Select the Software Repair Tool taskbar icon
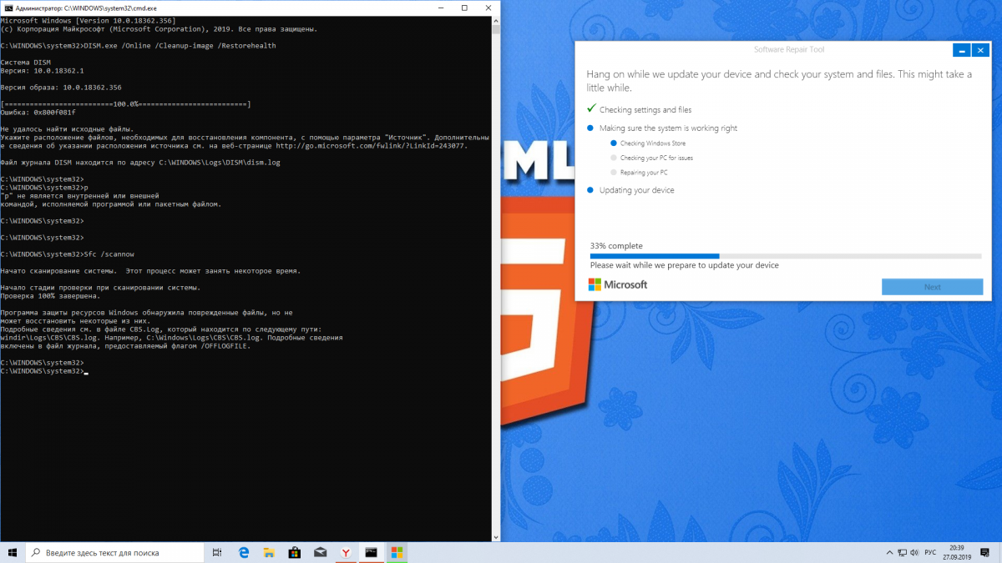The image size is (1002, 563). tap(397, 552)
